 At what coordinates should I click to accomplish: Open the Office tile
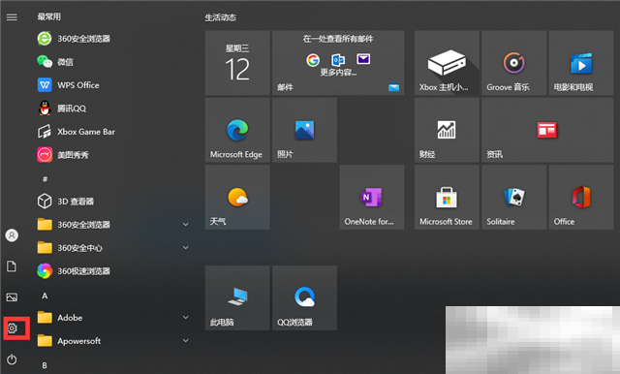(x=581, y=198)
